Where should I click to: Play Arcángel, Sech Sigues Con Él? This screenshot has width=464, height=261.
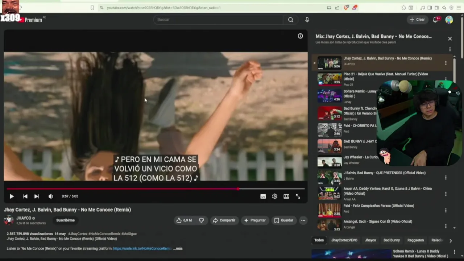point(378,221)
